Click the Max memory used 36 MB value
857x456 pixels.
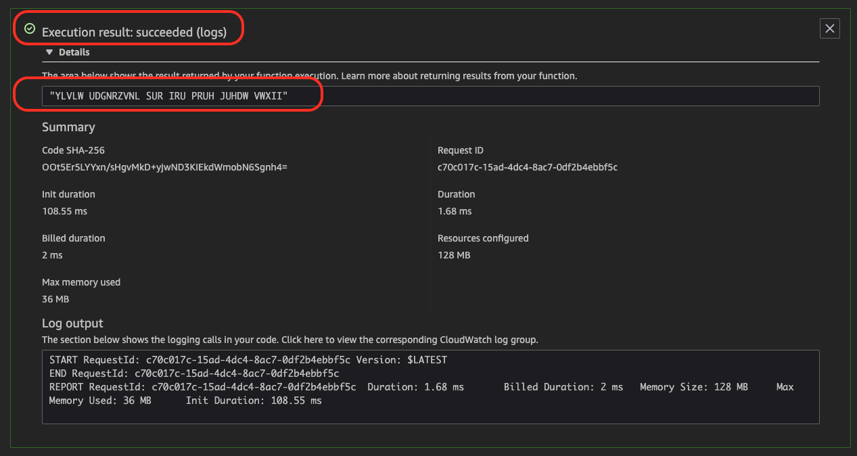pyautogui.click(x=55, y=299)
